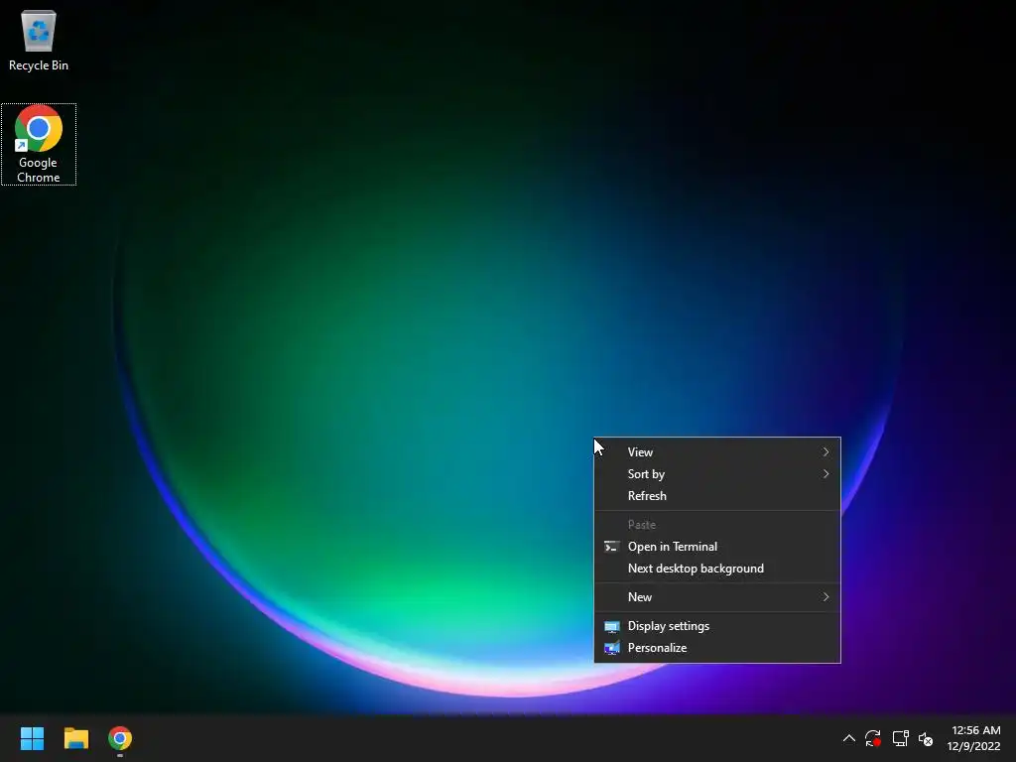The width and height of the screenshot is (1016, 762).
Task: Switch to Chrome on the taskbar
Action: click(x=120, y=738)
